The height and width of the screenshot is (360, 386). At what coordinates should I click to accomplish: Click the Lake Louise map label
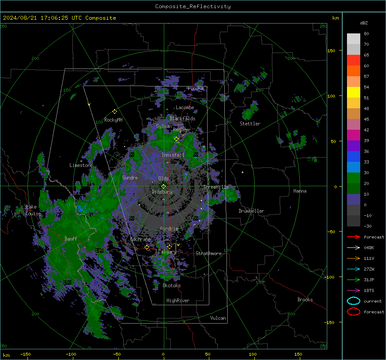33,210
